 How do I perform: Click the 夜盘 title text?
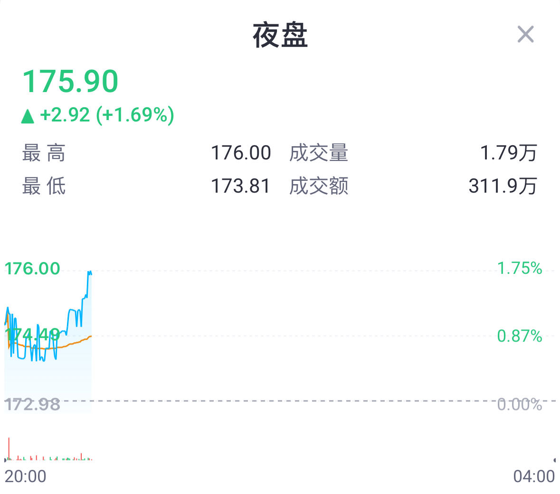280,36
